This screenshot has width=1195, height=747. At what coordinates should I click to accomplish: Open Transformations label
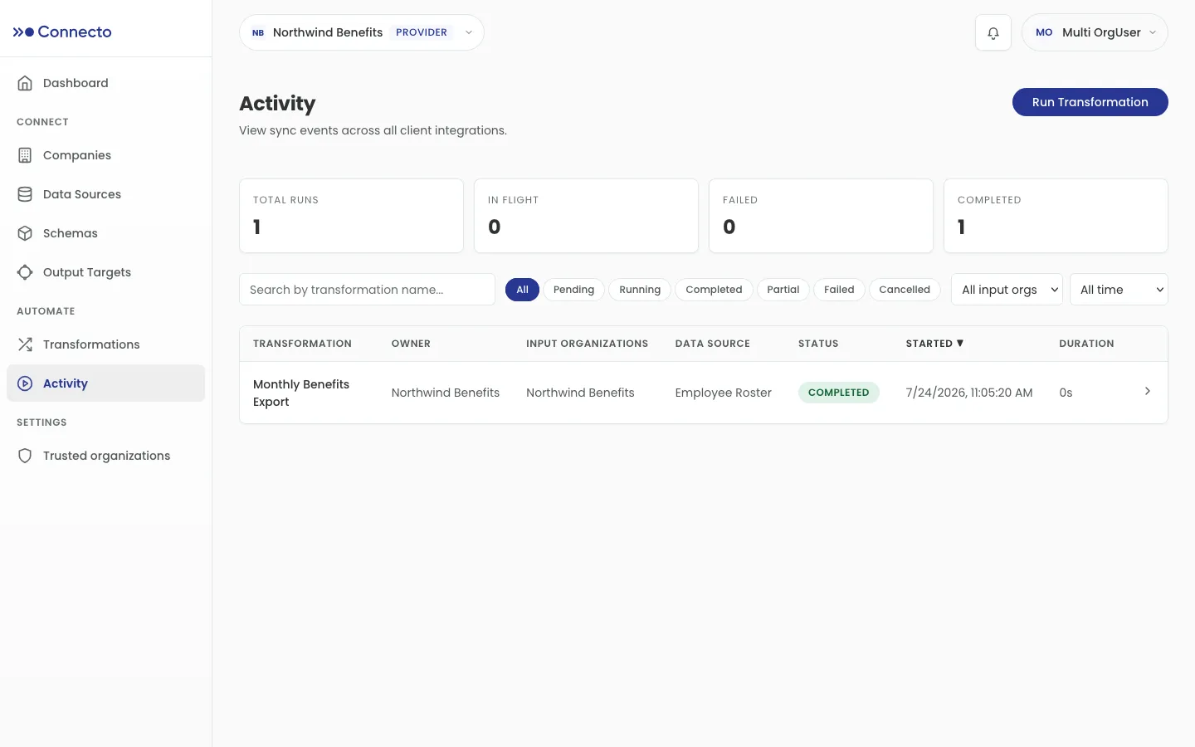pyautogui.click(x=91, y=344)
